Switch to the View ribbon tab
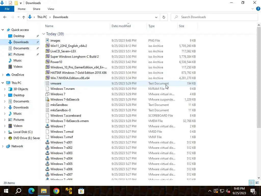This screenshot has height=196, width=261. (51, 9)
